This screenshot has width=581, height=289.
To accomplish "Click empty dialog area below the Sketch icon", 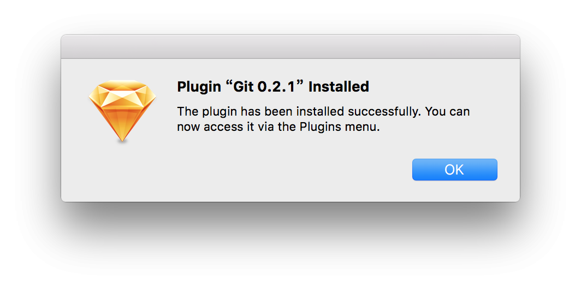I will (122, 170).
